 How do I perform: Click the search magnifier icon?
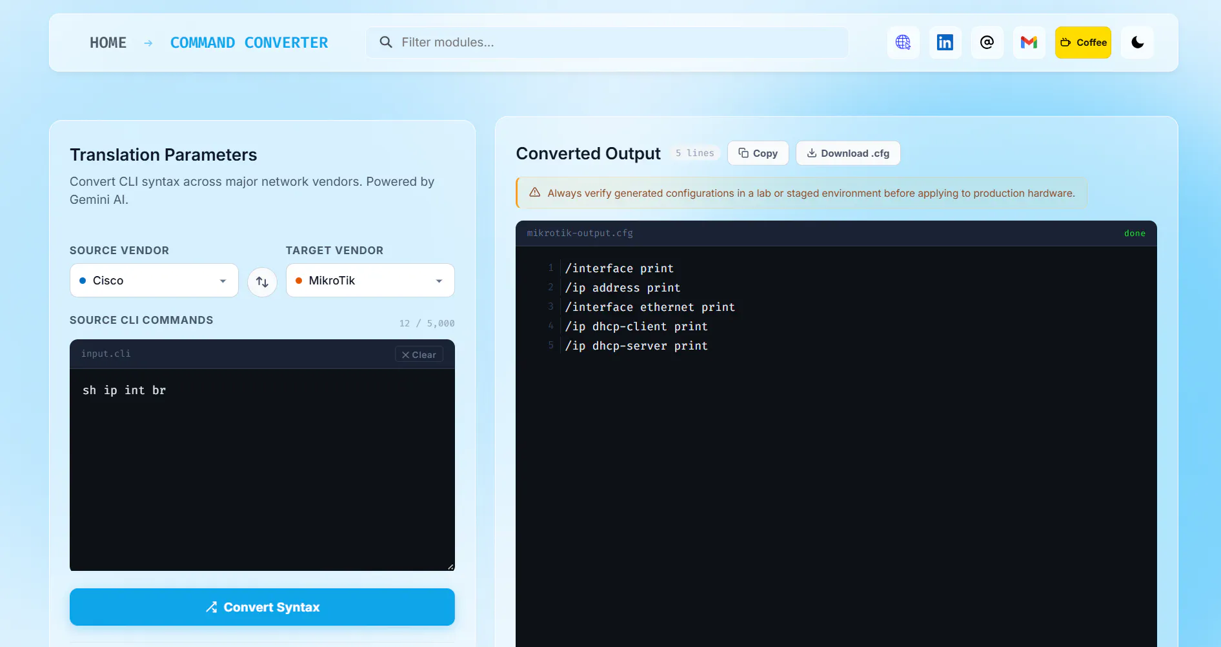click(x=386, y=42)
